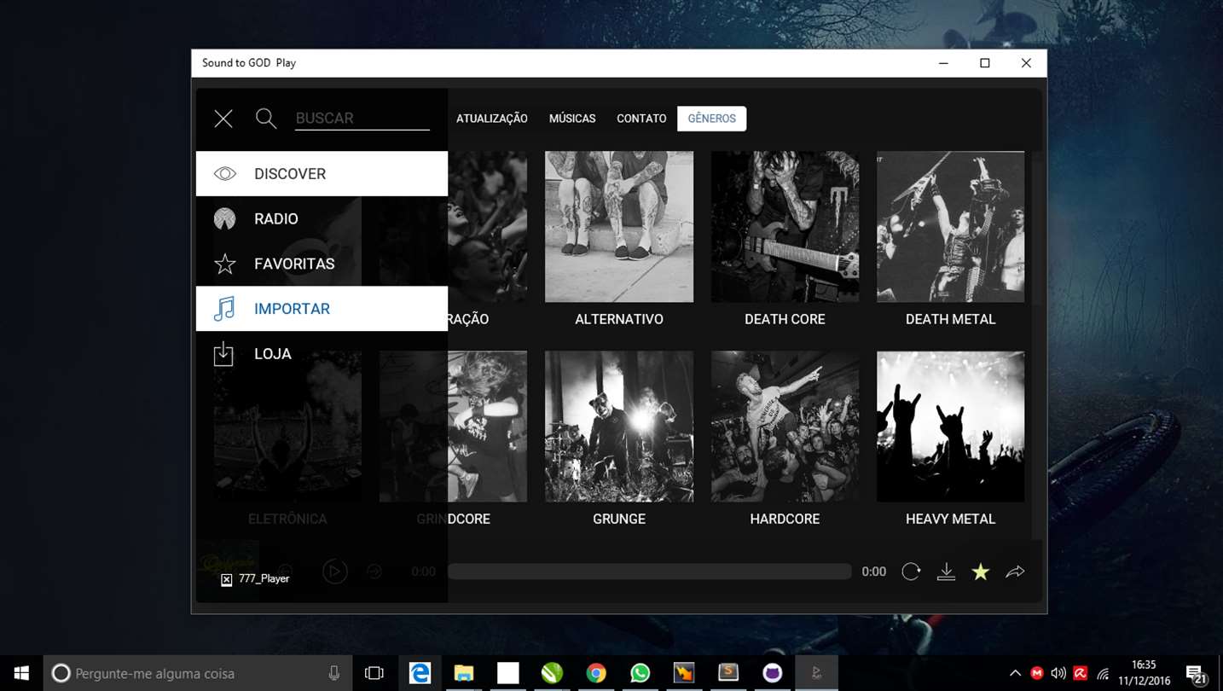Download the current track from the player bar
Screen dimensions: 1223x691
pos(946,572)
